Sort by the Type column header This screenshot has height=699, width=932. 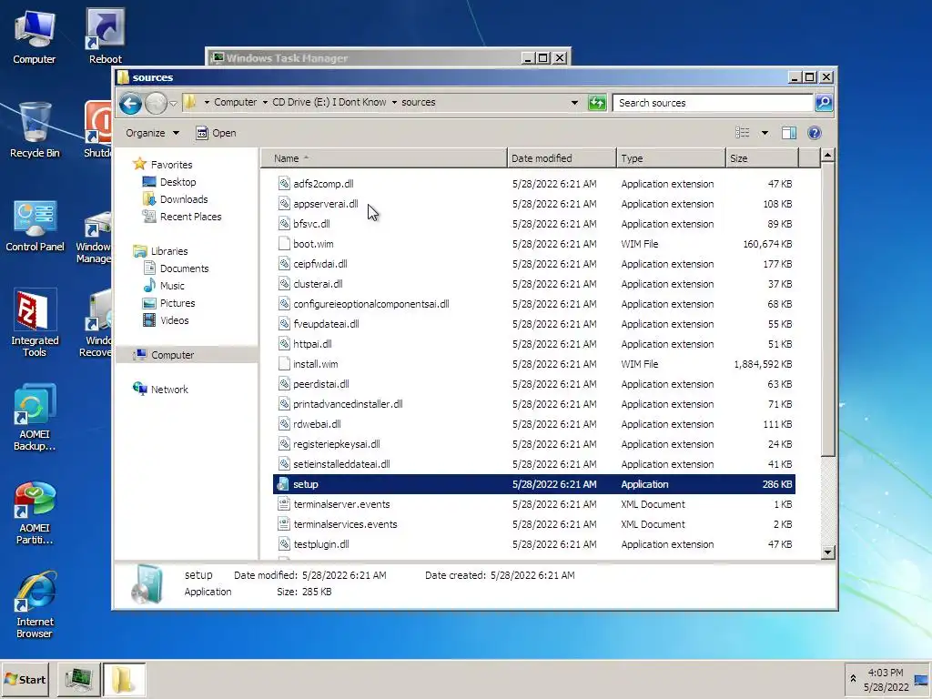pos(671,158)
